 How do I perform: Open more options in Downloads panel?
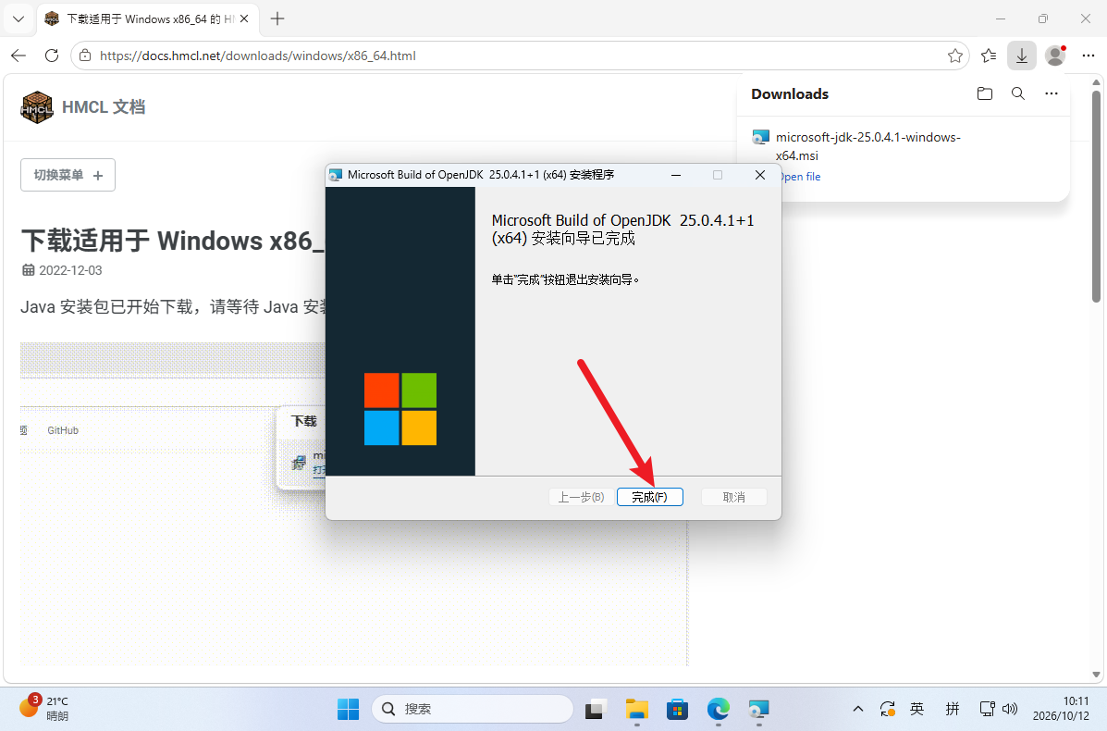[1052, 94]
